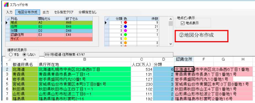Click the 件数 cell showing 9
The width and height of the screenshot is (255, 103).
tap(148, 23)
